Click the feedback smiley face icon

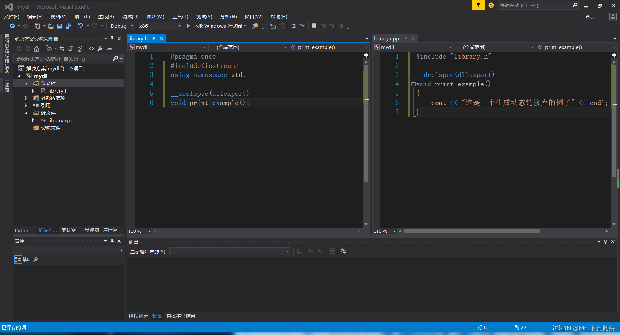coord(491,5)
